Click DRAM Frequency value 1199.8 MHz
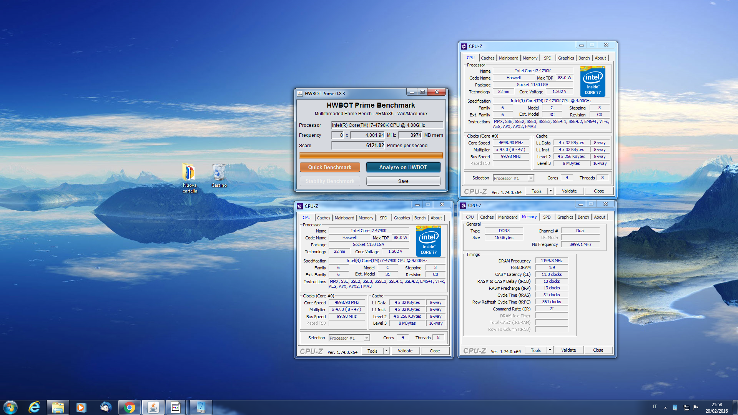Screen dimensions: 738x415 [x=552, y=261]
